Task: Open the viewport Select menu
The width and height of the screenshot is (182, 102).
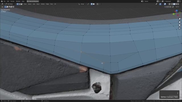Action: (30, 4)
